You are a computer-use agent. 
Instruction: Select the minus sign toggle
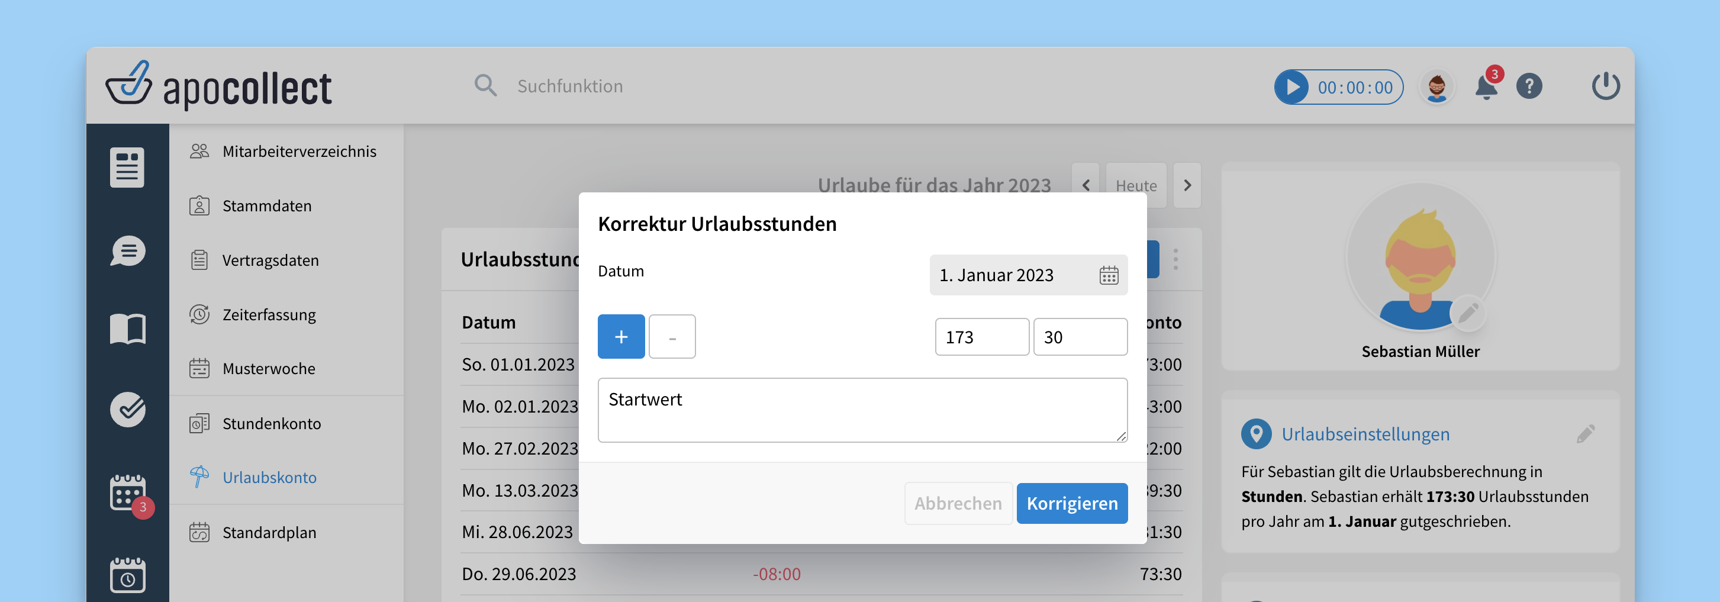coord(672,336)
